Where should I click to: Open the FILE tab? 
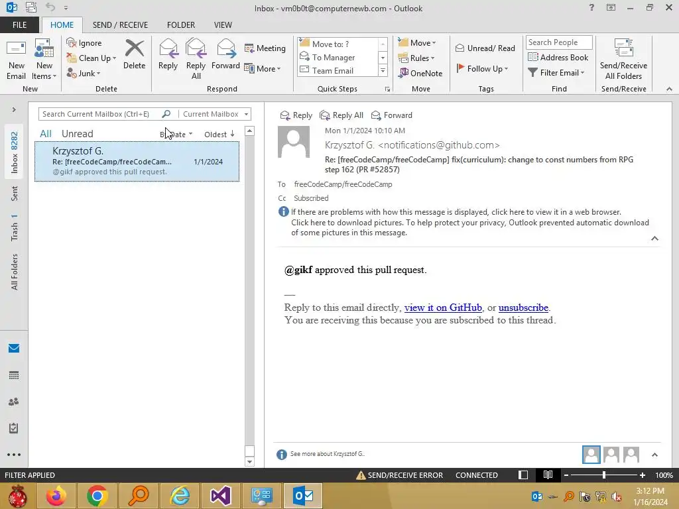(x=19, y=25)
